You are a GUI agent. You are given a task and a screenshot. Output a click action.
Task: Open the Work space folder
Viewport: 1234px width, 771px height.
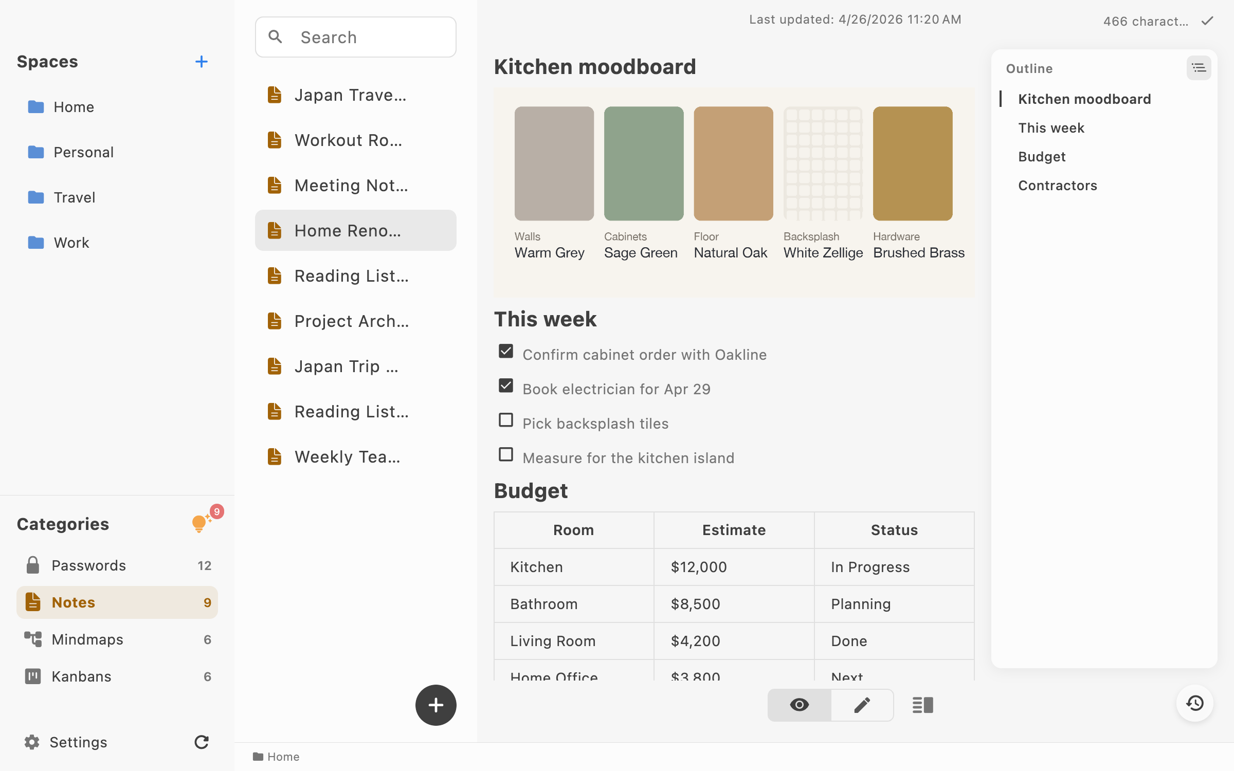[117, 243]
